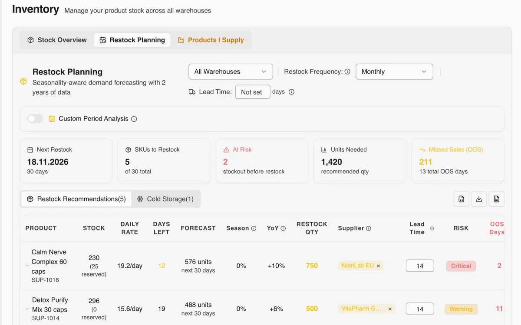Click the RESTOCK QTY column header
Image resolution: width=521 pixels, height=325 pixels.
312,228
